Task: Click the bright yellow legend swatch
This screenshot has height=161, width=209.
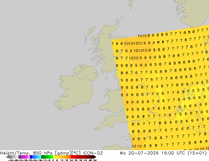Action: 54,157
